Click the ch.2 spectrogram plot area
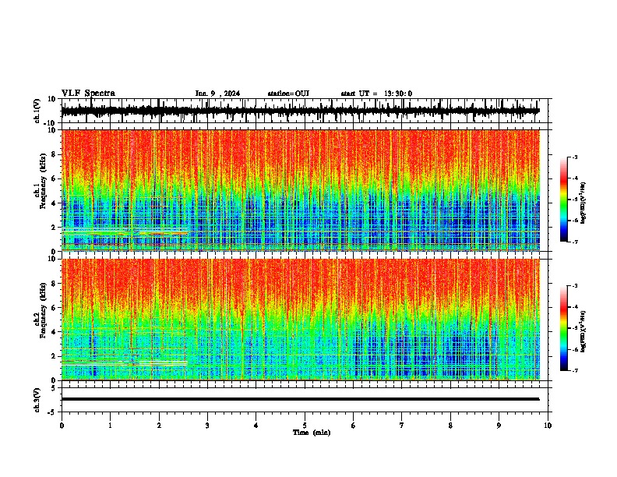Viewport: 617px width, 477px height. pyautogui.click(x=301, y=320)
